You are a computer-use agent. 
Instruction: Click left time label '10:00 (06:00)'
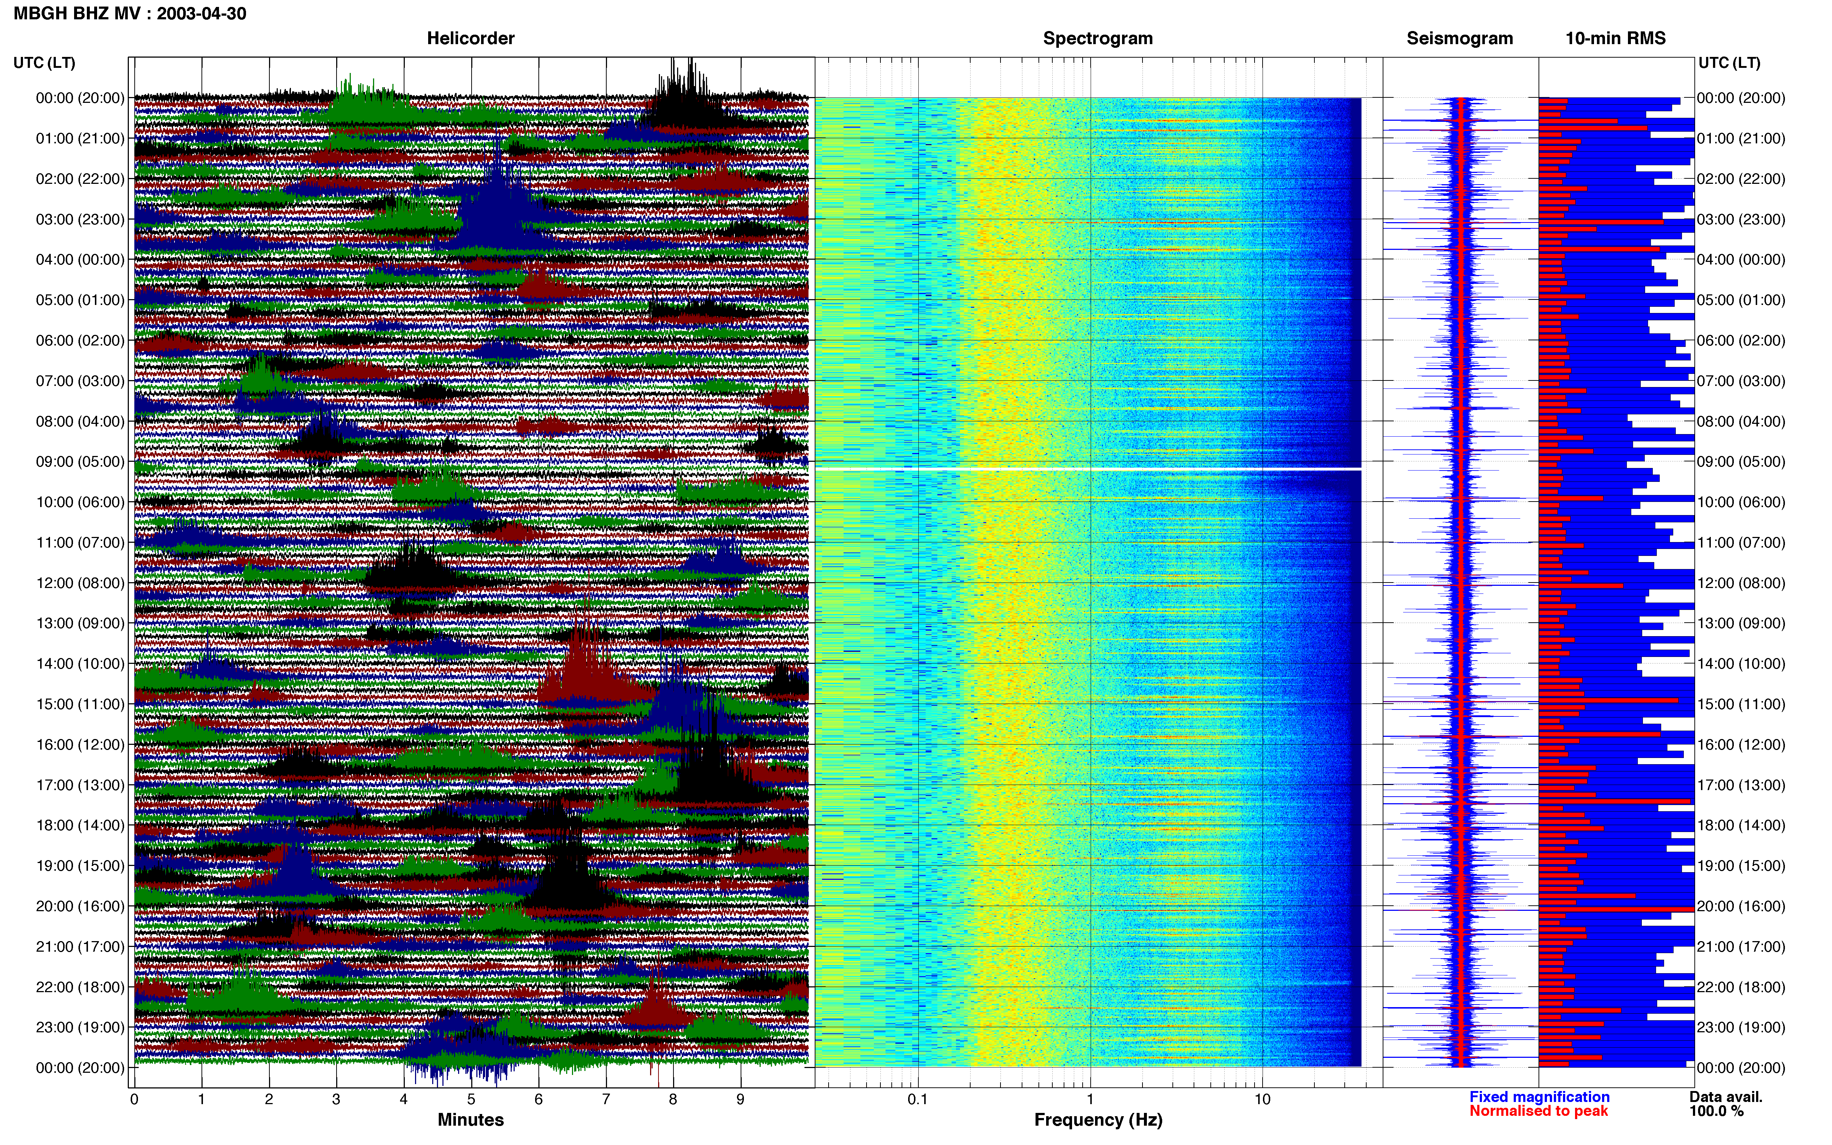pyautogui.click(x=80, y=502)
